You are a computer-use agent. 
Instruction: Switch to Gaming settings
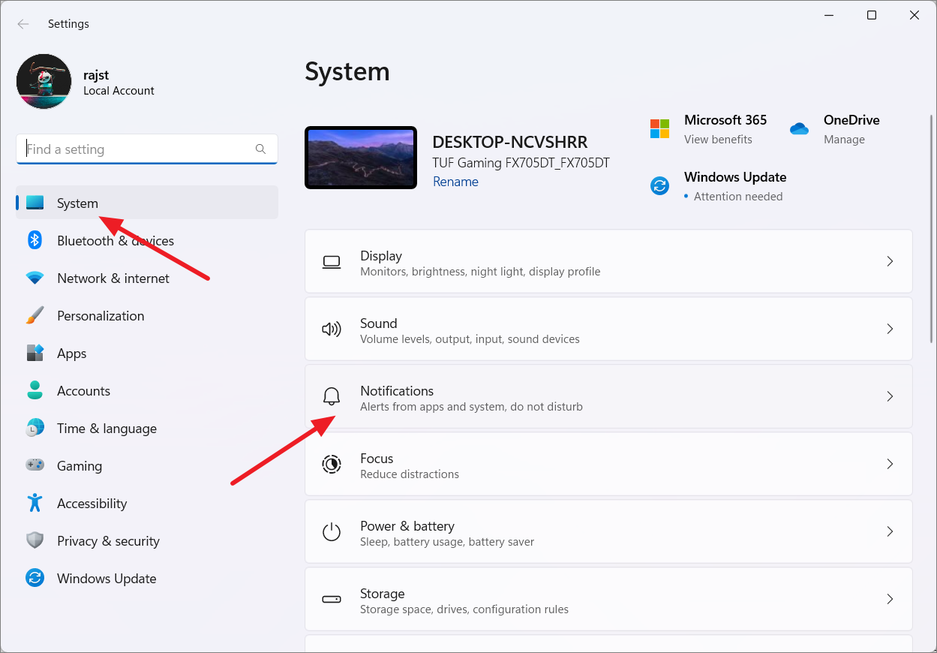tap(147, 465)
